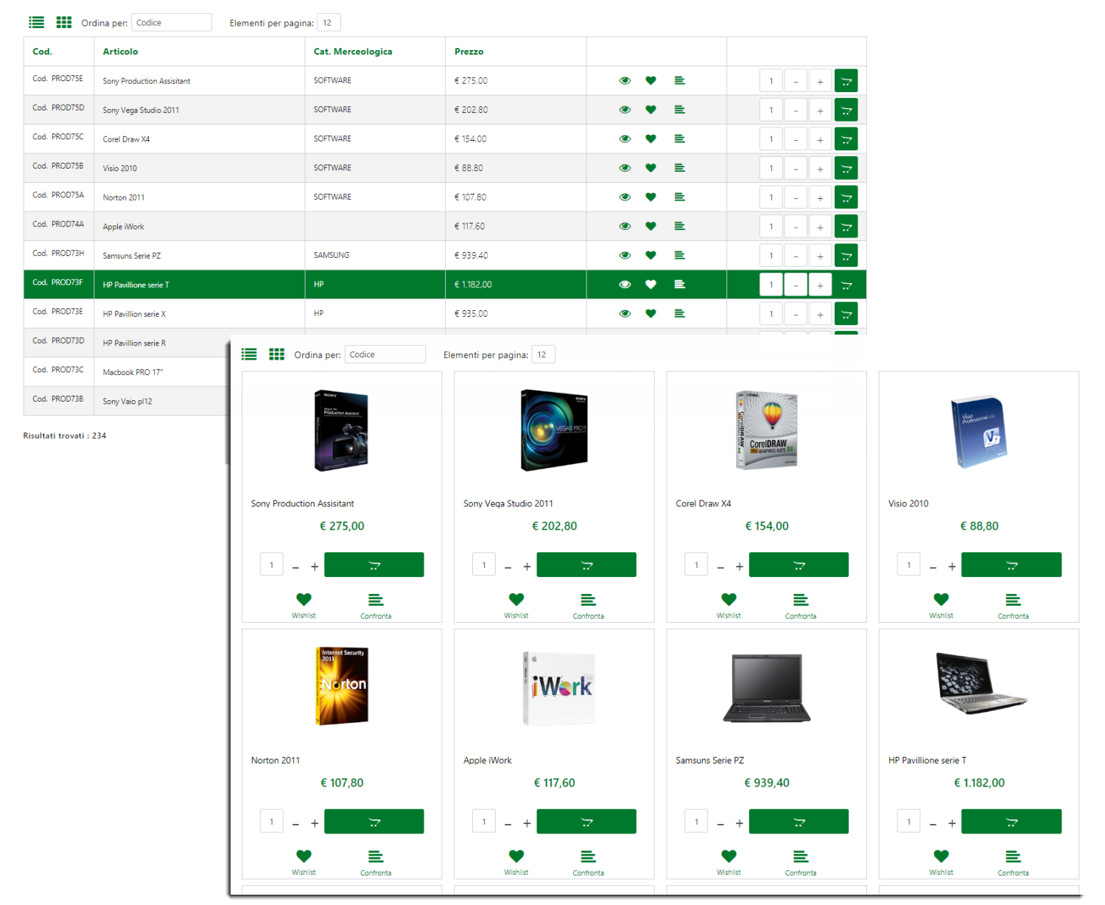Open the Macbook PRO 17" product link
This screenshot has width=1105, height=905.
133,372
